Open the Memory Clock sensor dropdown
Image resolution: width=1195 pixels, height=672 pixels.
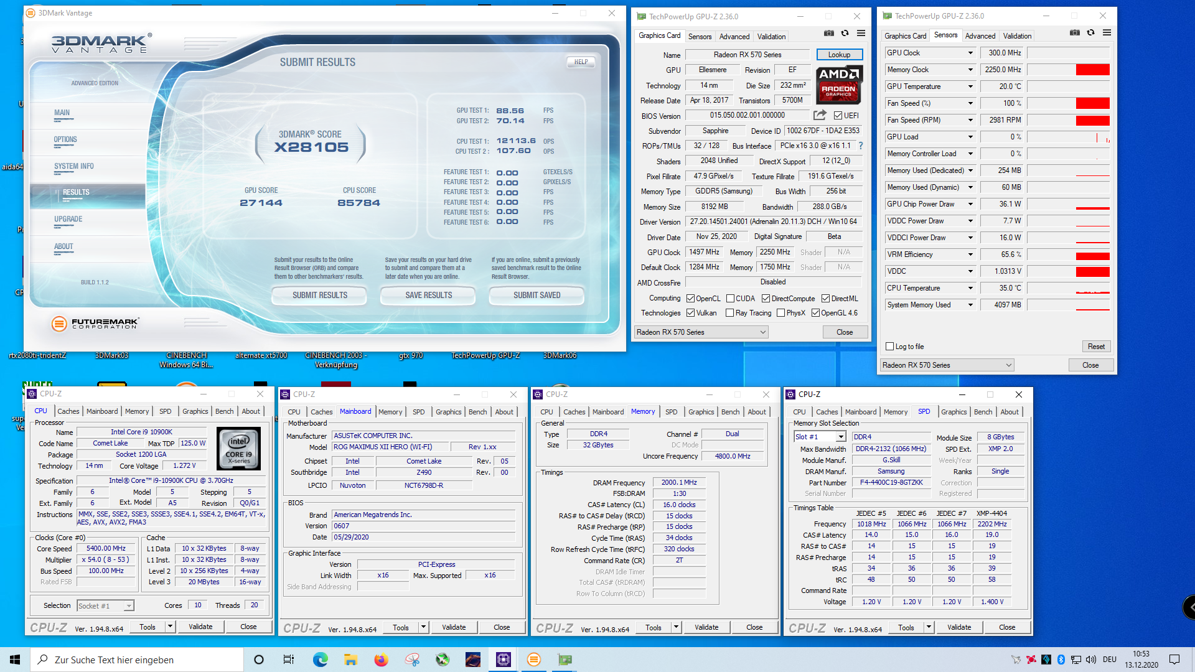click(970, 70)
